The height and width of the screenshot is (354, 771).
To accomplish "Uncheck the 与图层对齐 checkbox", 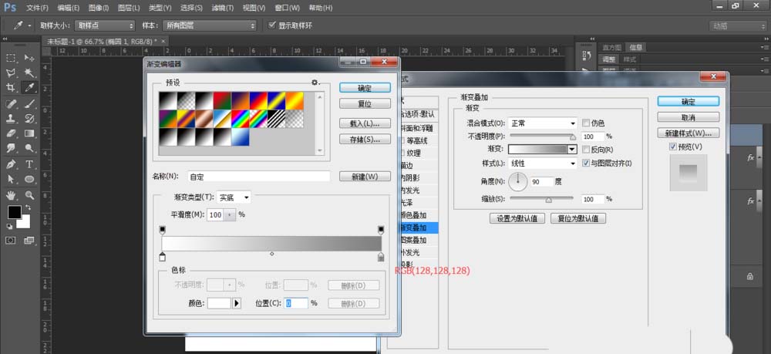I will pyautogui.click(x=586, y=163).
